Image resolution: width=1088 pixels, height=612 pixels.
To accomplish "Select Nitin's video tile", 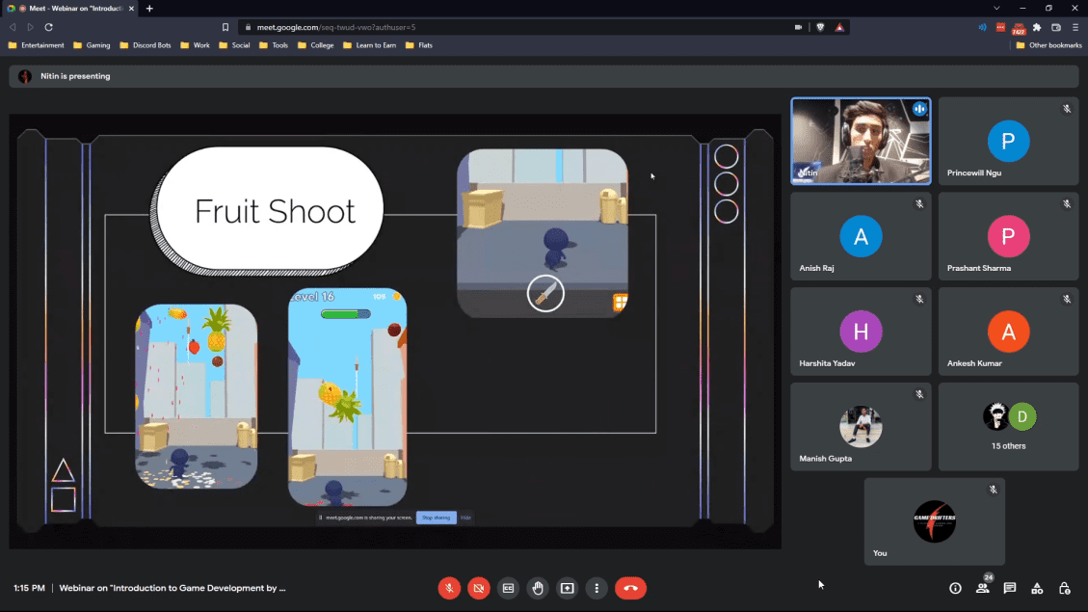I will pos(862,141).
